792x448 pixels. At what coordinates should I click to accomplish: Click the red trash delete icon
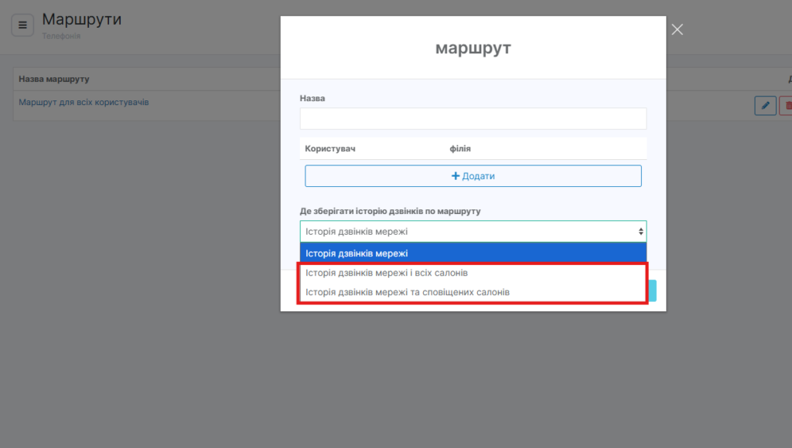(x=787, y=105)
